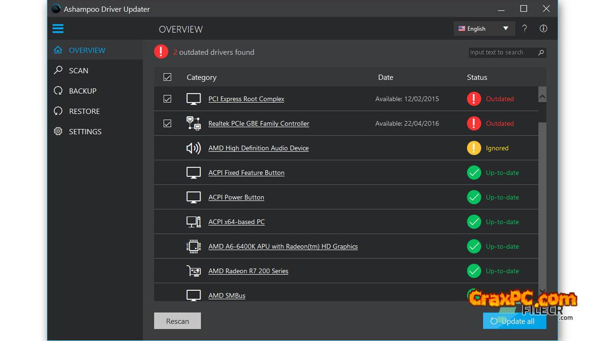Toggle the select-all checkbox beside Category

click(x=167, y=77)
